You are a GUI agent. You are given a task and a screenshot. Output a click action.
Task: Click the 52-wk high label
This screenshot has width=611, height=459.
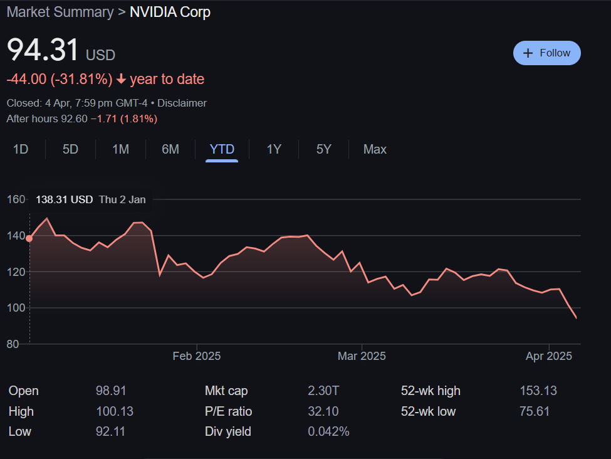431,391
